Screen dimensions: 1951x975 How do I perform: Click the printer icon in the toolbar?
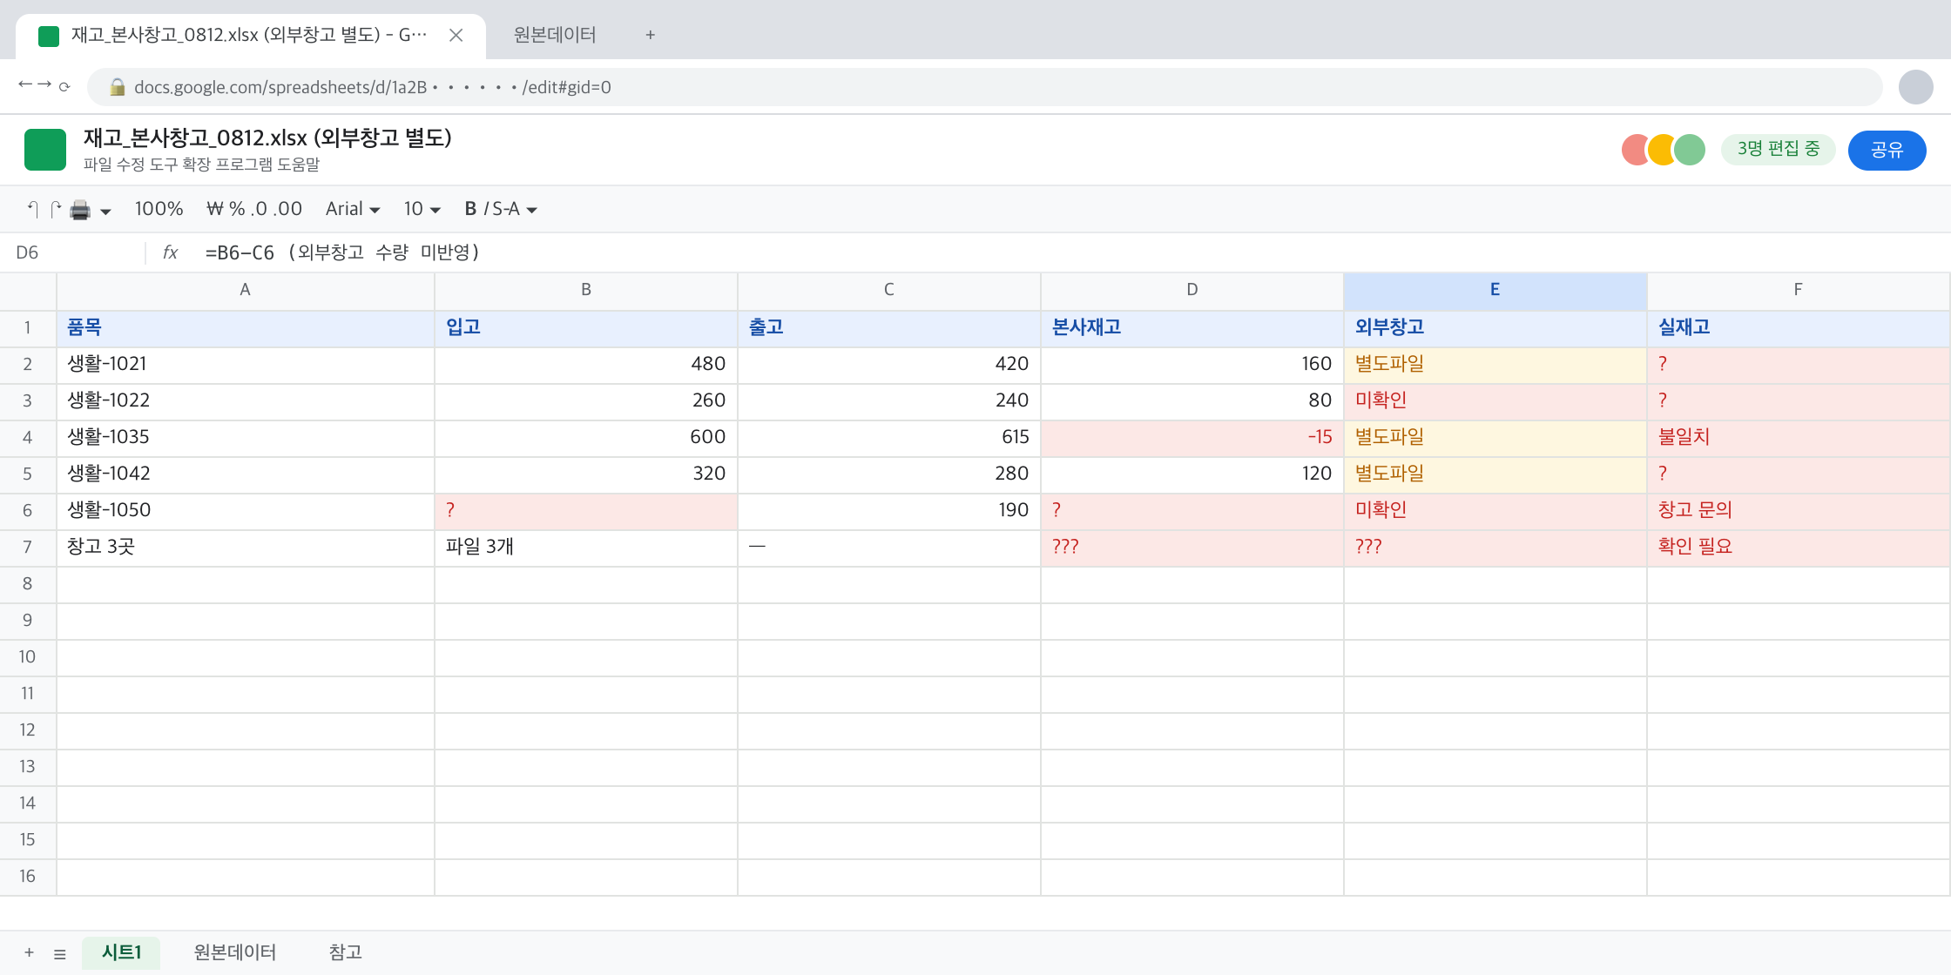point(80,210)
